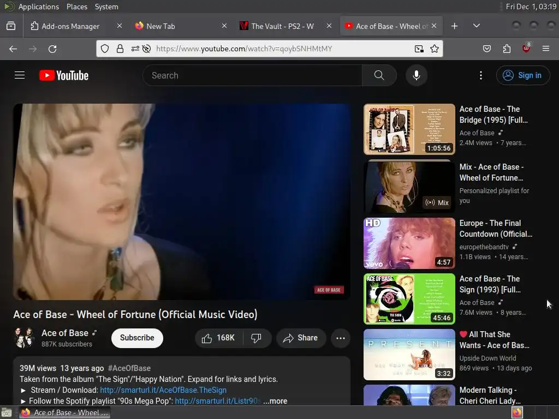This screenshot has width=559, height=419.
Task: Subscribe to Ace of Base channel
Action: [137, 338]
